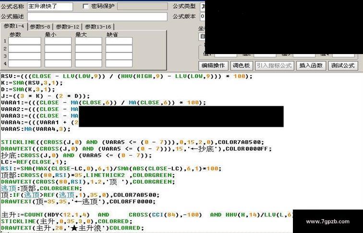Click the 最小 field in row 1
The width and height of the screenshot is (363, 233).
click(x=58, y=41)
